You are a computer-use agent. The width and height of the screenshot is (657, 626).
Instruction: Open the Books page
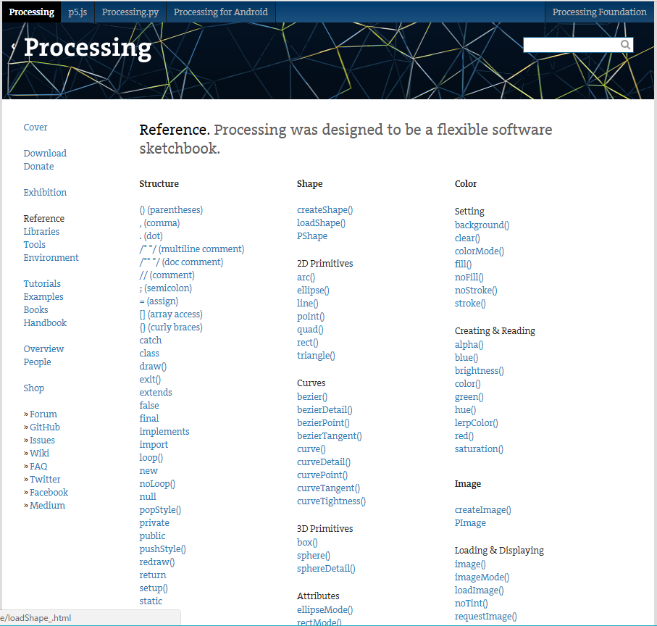pos(35,309)
